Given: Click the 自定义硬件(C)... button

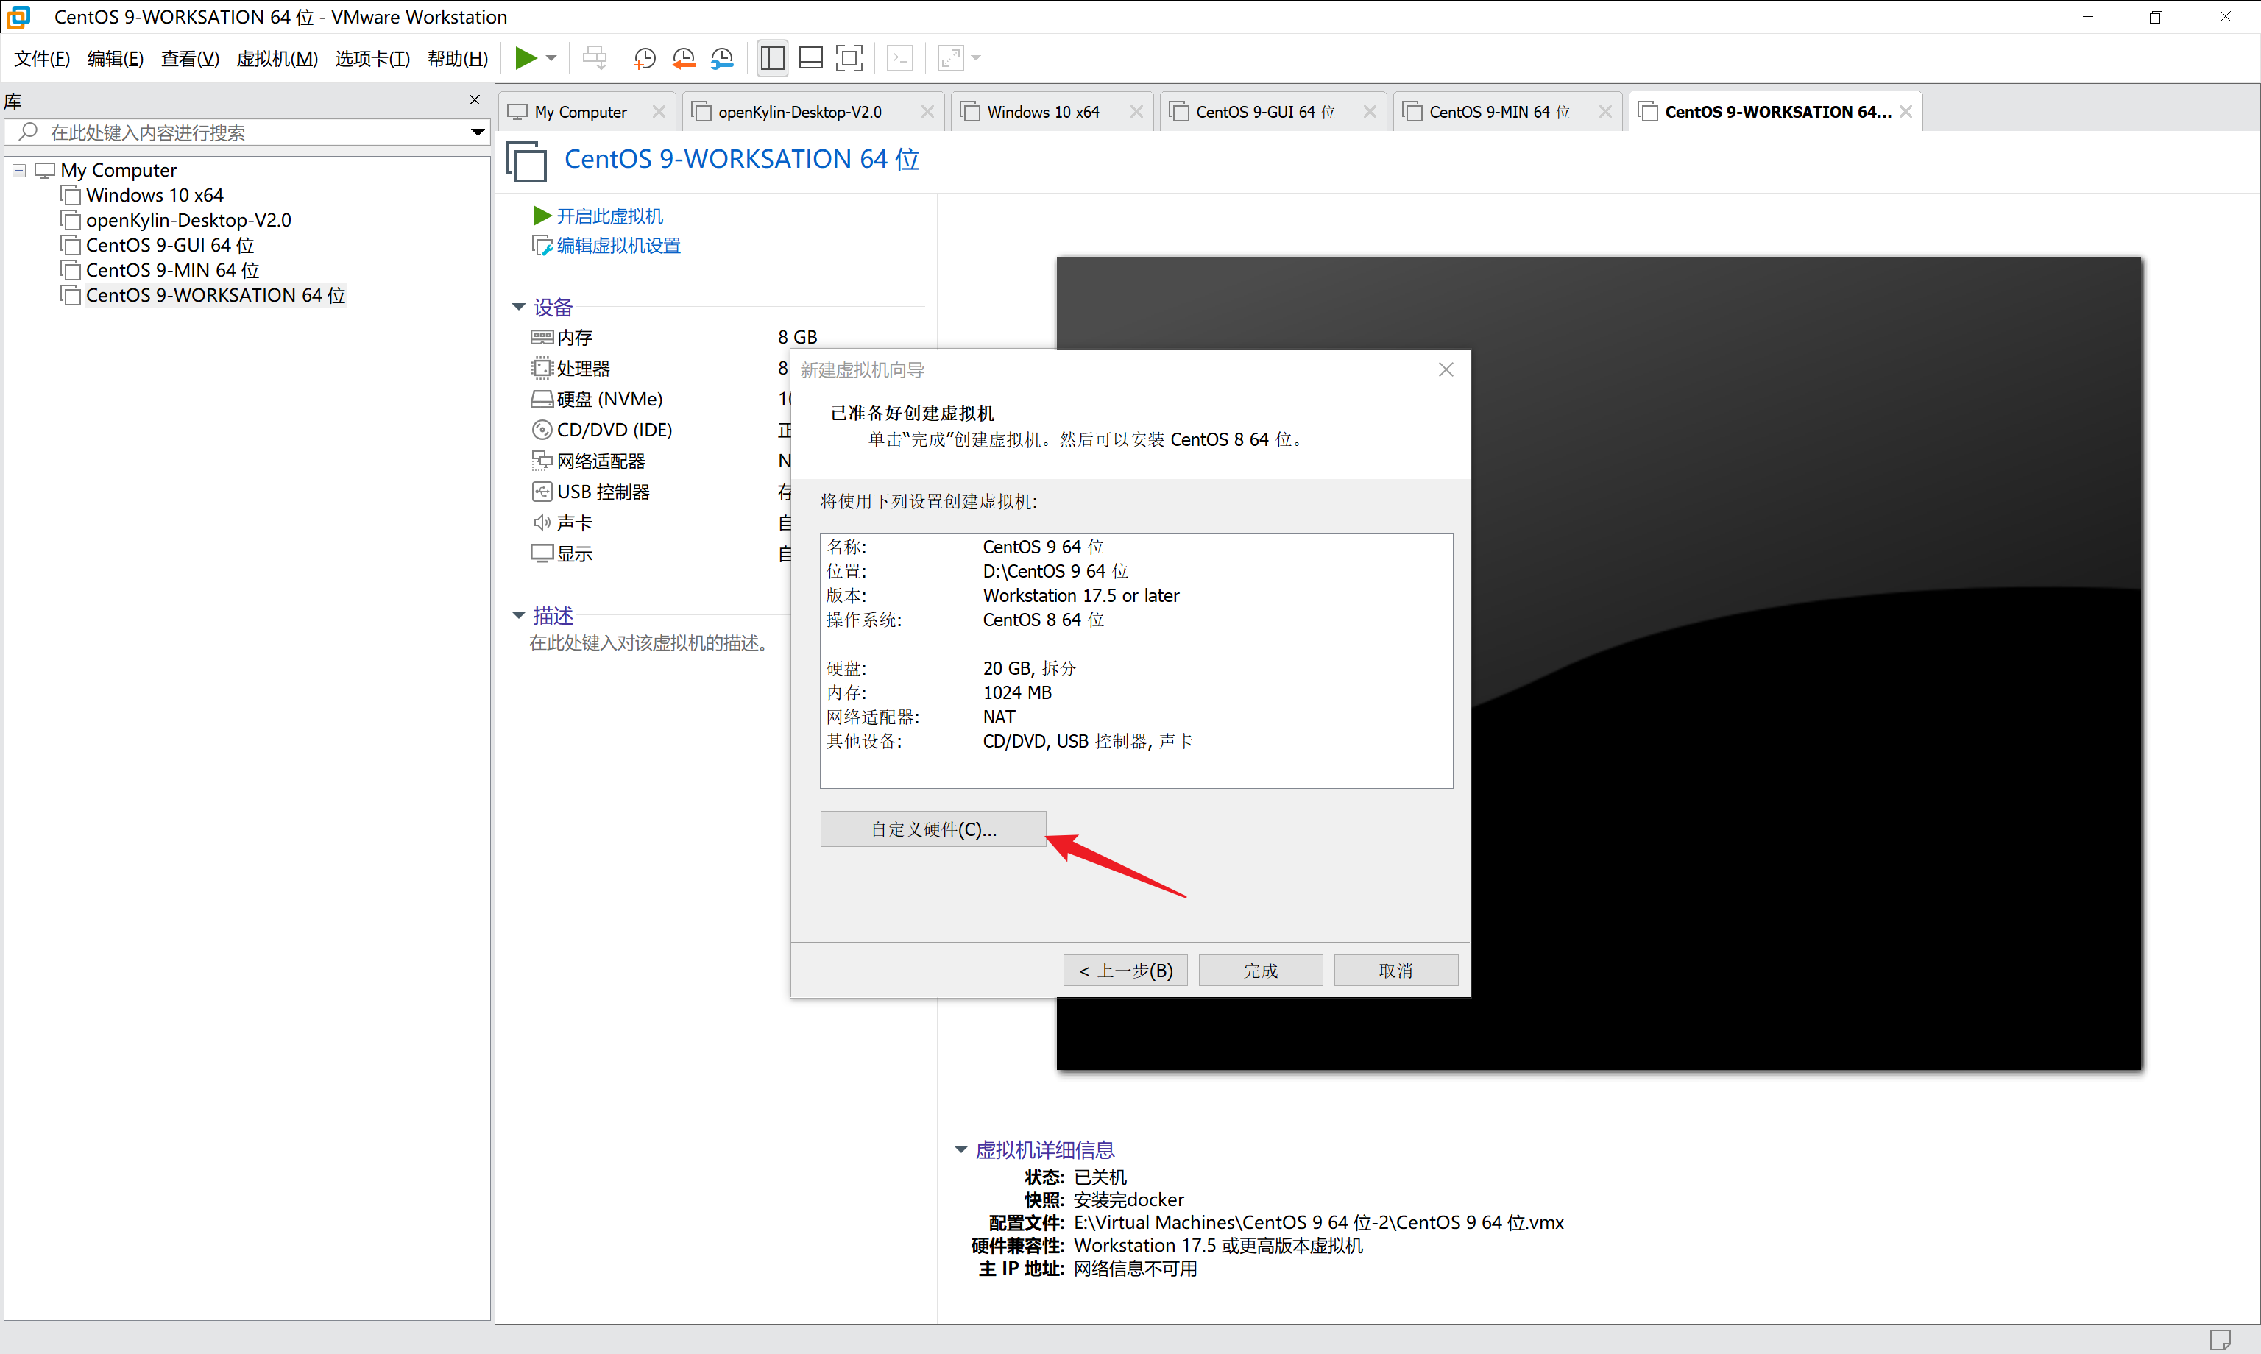Looking at the screenshot, I should click(933, 829).
